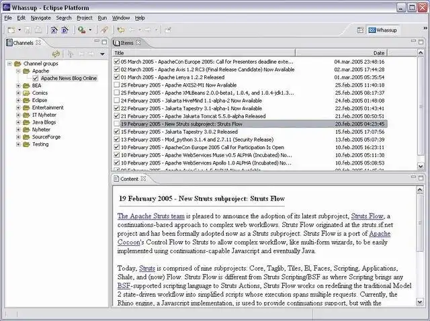Check the New Struts subproject item checkbox
Viewport: 430px width, 321px height.
tap(116, 124)
